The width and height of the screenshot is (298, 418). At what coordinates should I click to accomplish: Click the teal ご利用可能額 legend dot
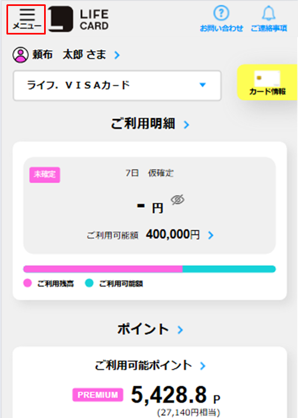89,283
